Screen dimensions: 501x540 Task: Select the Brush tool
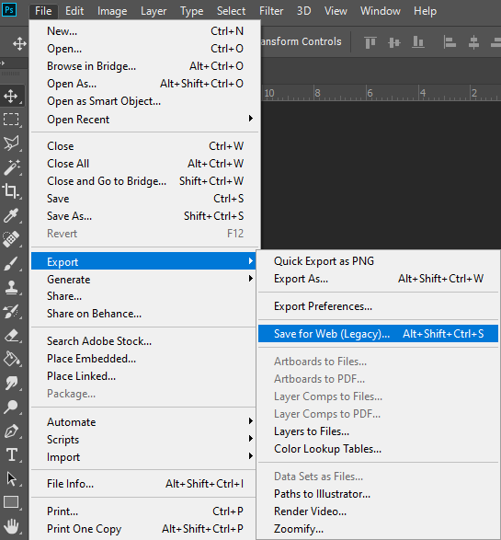(x=11, y=263)
